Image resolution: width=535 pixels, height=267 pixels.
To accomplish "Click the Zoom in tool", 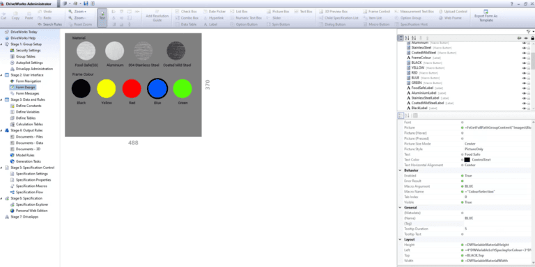I will (x=77, y=12).
